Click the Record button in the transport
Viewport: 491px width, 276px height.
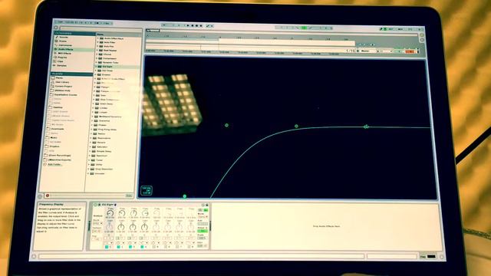[x=196, y=25]
